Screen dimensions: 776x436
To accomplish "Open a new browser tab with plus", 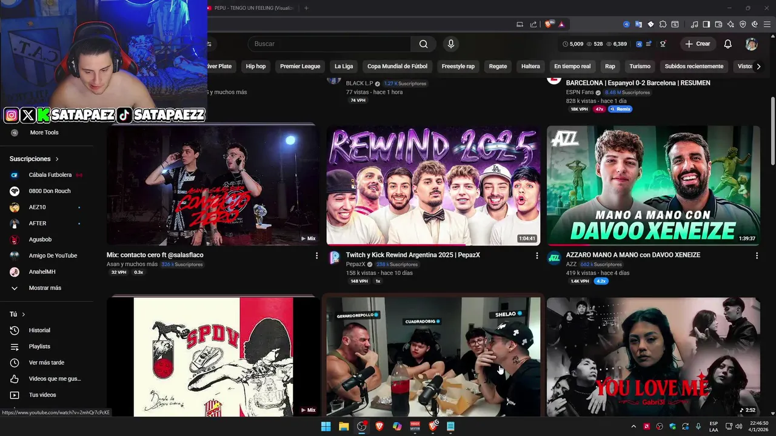I will click(306, 8).
